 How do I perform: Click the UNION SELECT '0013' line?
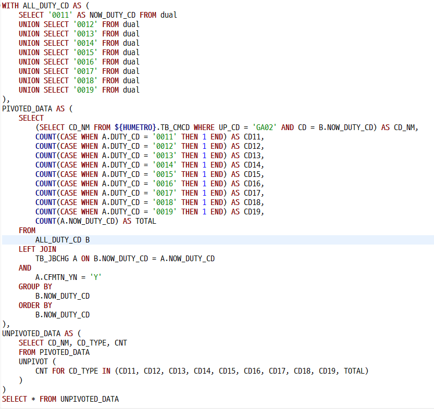pos(79,34)
